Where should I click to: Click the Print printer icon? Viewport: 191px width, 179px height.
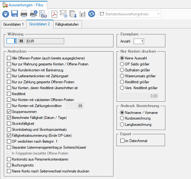coord(24,14)
